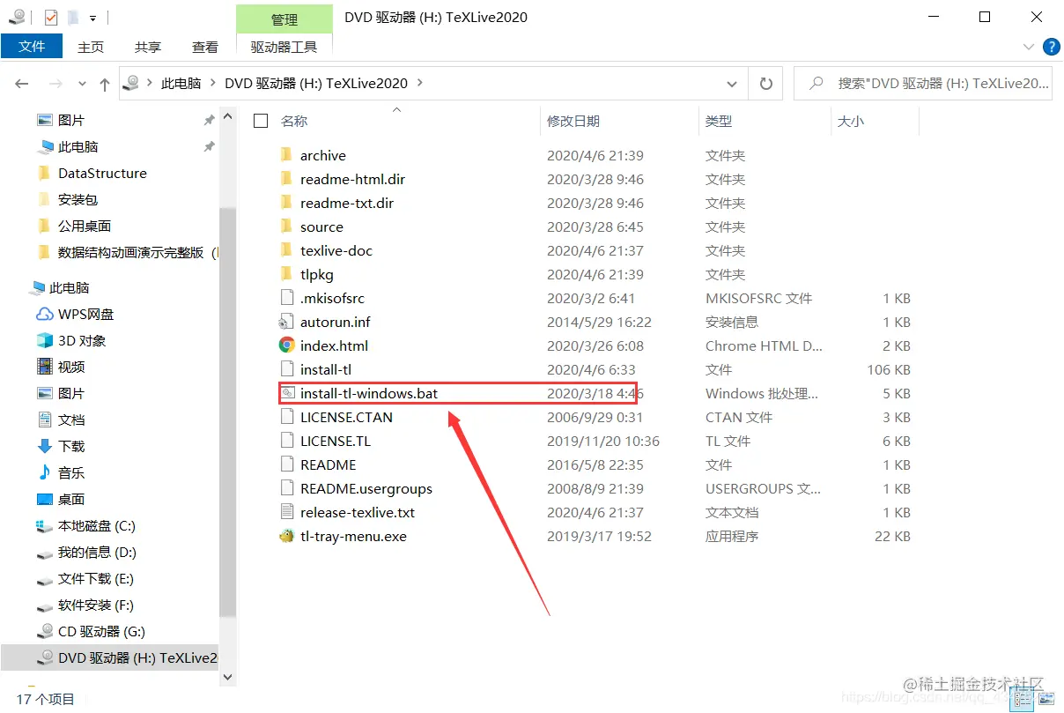Viewport: 1064px width, 713px height.
Task: Open the 文件 menu
Action: click(x=32, y=47)
